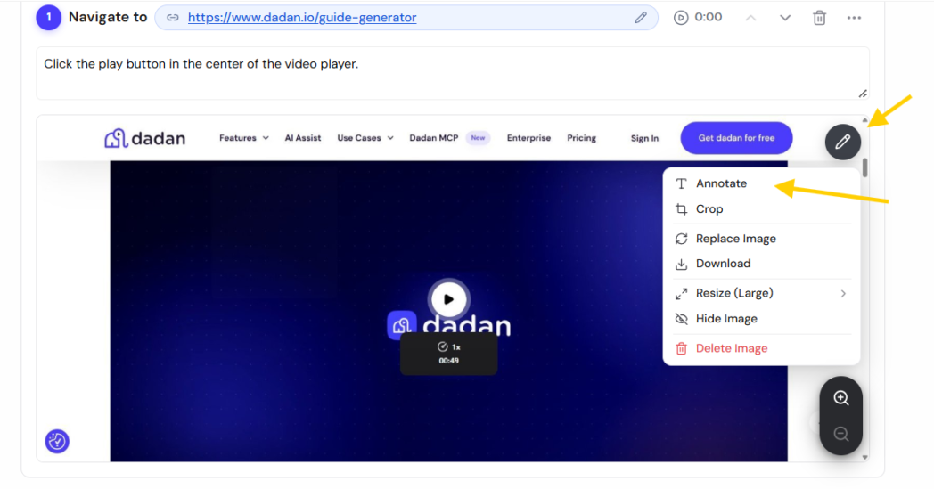Click the New badge beside Dadan MCP
The image size is (934, 489).
click(478, 138)
